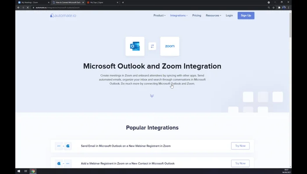Bookmark this page with the star icon

pos(274,7)
